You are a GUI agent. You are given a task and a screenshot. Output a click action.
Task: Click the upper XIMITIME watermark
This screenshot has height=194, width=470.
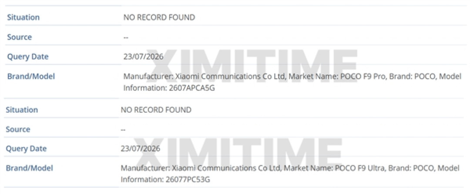pos(252,67)
